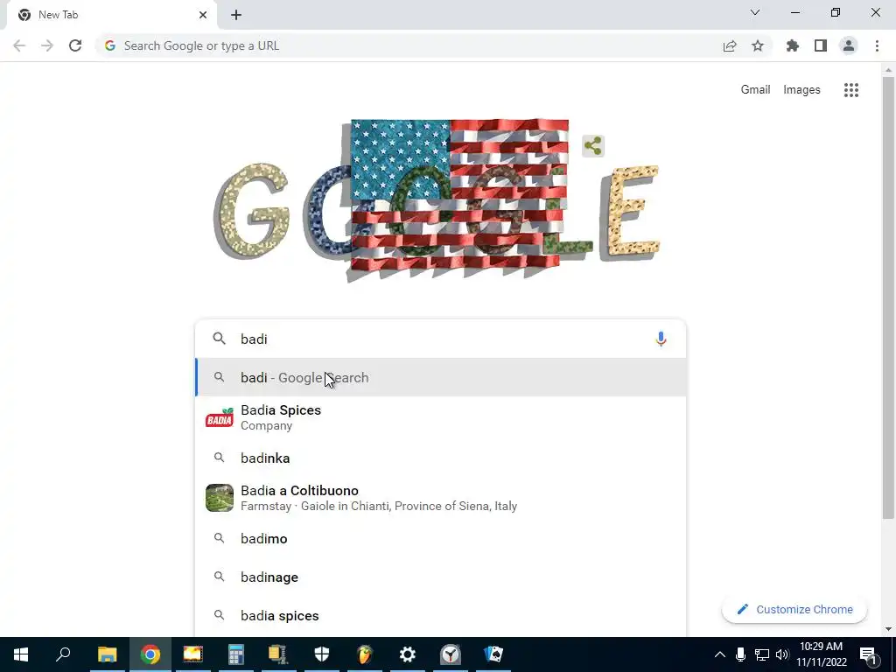Open Google Images link
Image resolution: width=896 pixels, height=672 pixels.
801,90
